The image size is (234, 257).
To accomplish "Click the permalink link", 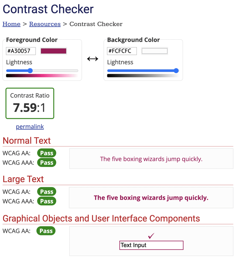I will (30, 127).
